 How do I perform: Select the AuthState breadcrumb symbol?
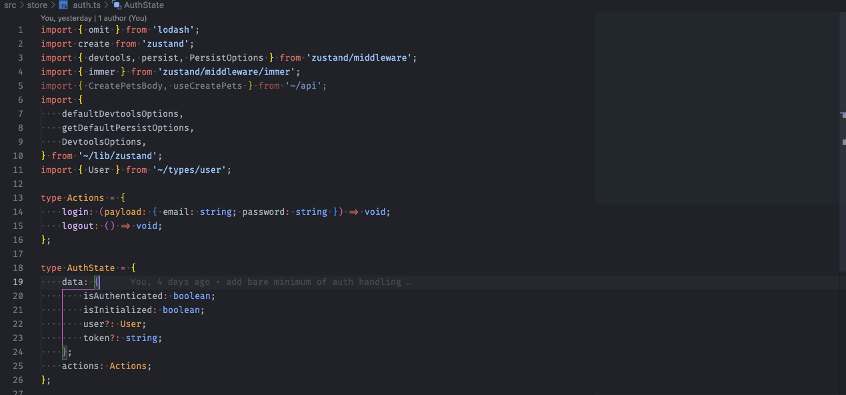coord(144,5)
